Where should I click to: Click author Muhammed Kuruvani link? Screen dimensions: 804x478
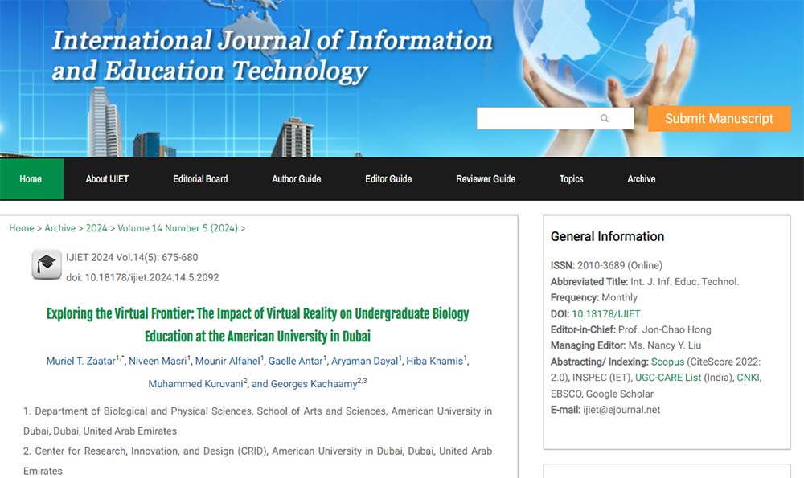[x=196, y=384]
